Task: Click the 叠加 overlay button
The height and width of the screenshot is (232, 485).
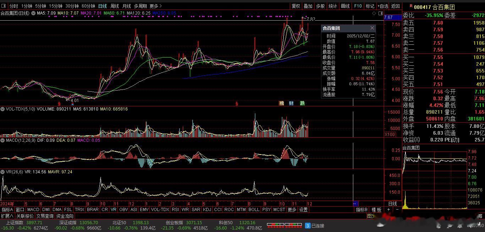Action: pos(308,6)
